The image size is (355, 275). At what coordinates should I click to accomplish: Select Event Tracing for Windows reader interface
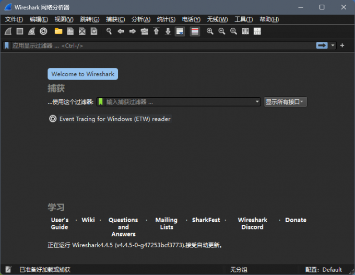point(115,119)
